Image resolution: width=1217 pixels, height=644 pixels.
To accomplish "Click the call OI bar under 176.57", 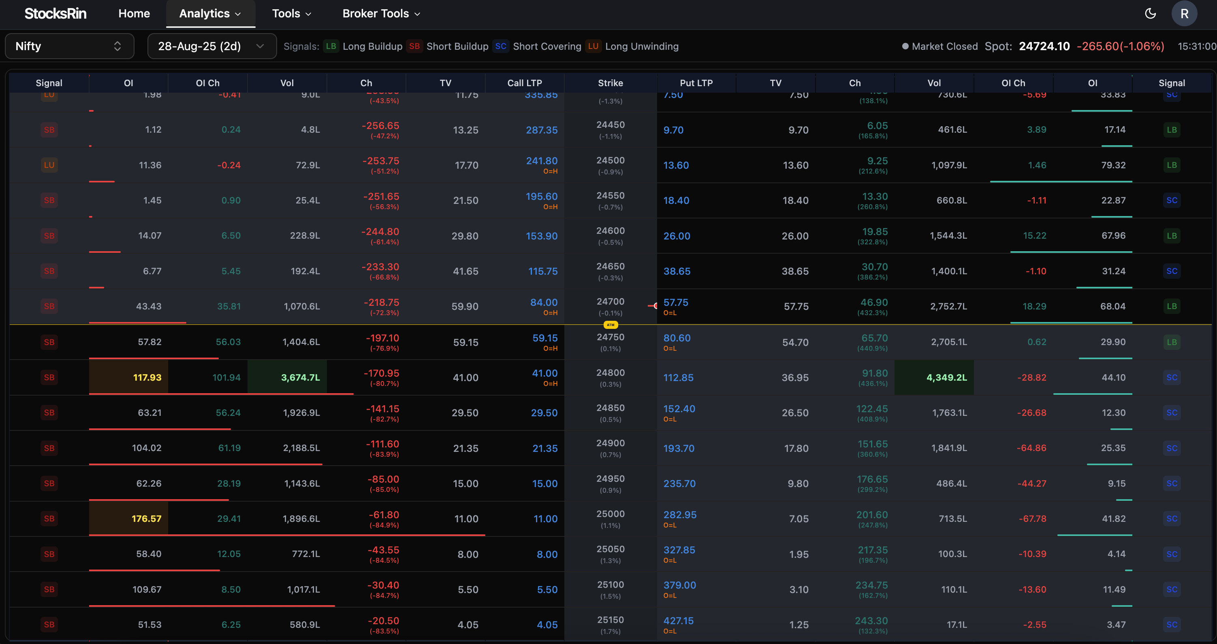I will pos(287,535).
